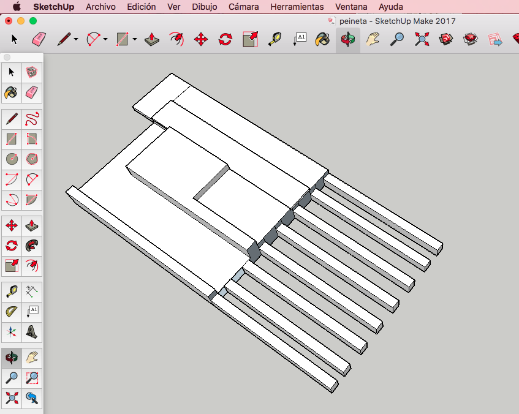Open the Archivo menu
Image resolution: width=519 pixels, height=414 pixels.
[x=100, y=7]
